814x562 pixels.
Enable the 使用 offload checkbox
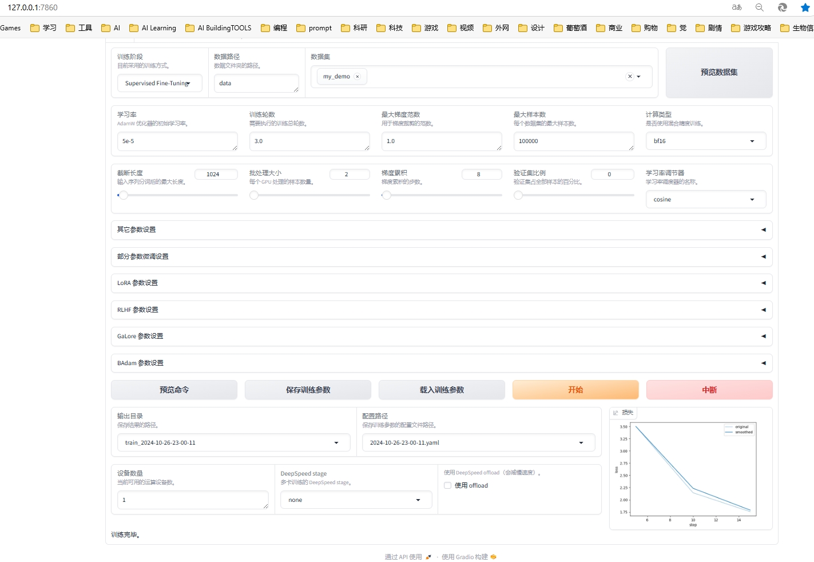(x=448, y=485)
